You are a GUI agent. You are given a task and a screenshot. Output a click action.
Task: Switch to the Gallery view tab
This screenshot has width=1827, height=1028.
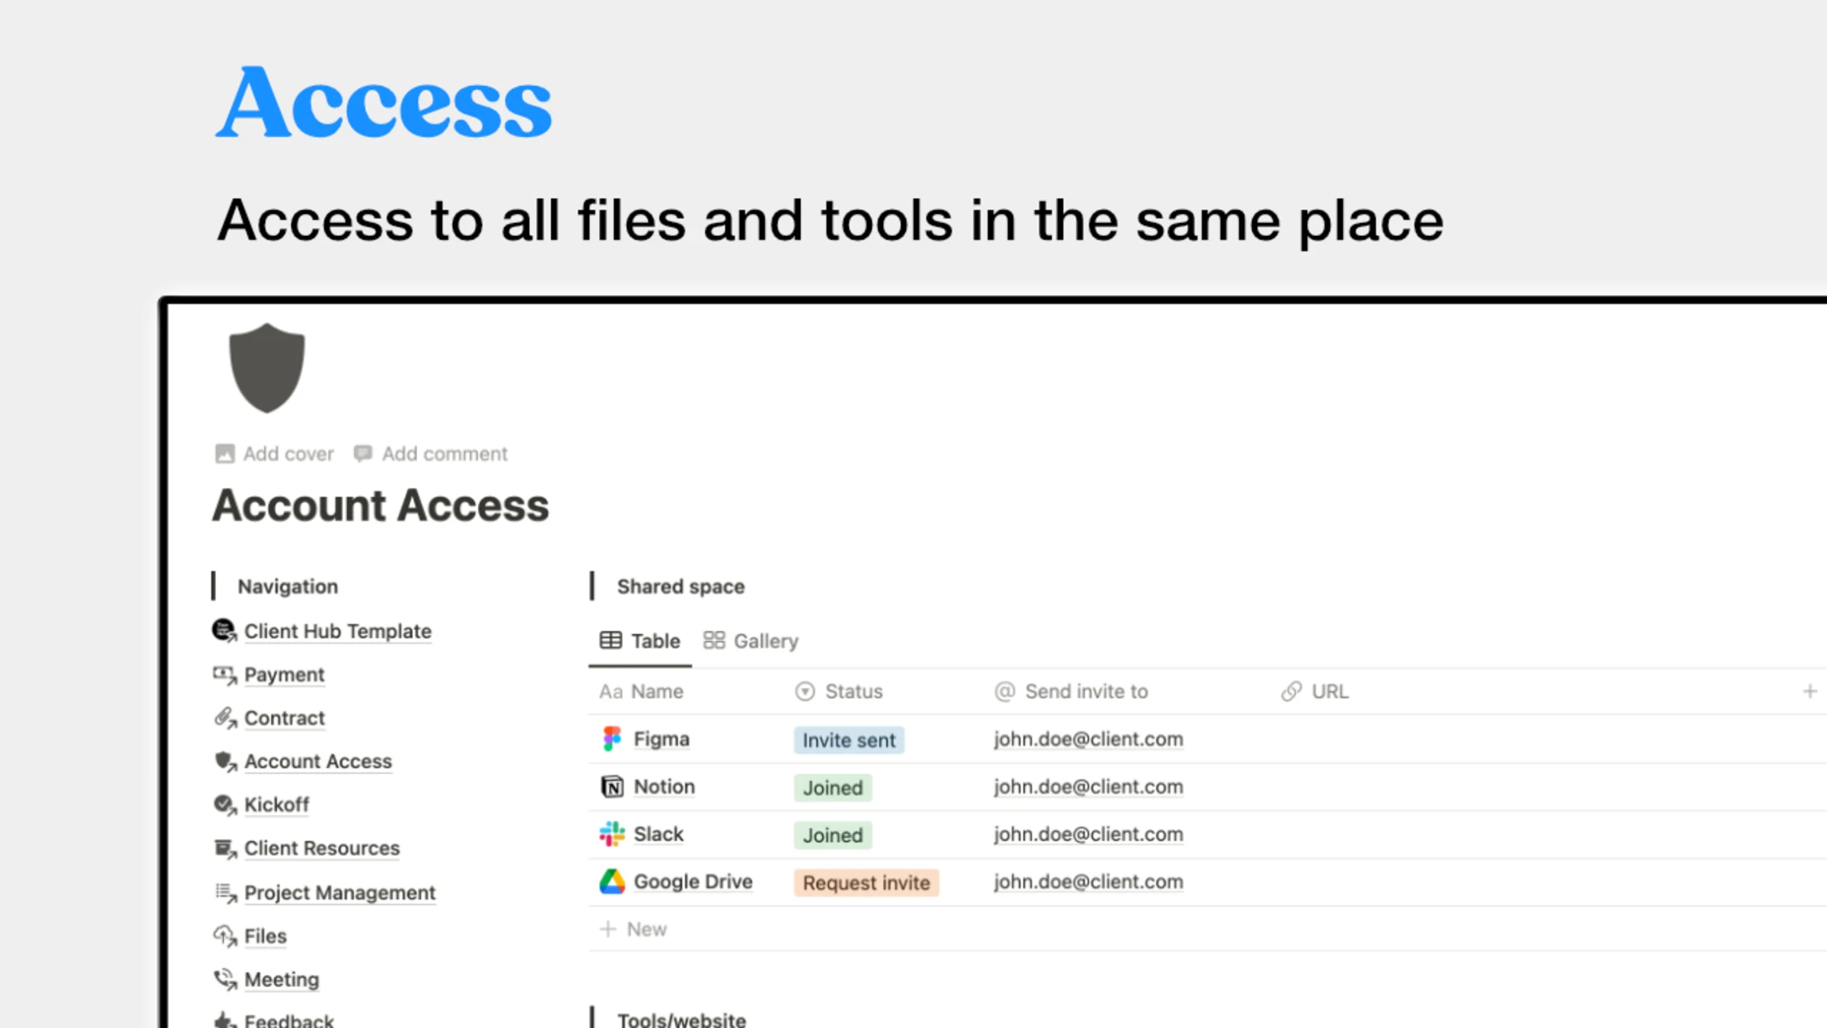coord(751,641)
